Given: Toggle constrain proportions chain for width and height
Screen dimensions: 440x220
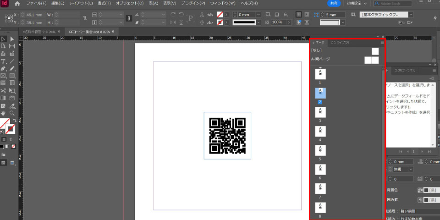Looking at the screenshot, I should (84, 18).
